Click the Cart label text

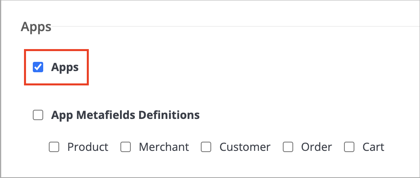[373, 147]
